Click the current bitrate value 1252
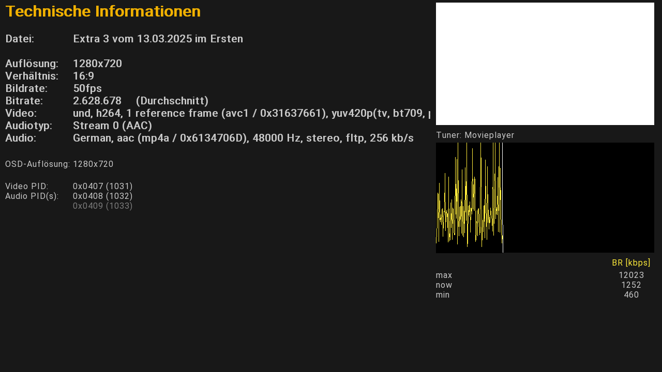This screenshot has width=662, height=372. (631, 285)
